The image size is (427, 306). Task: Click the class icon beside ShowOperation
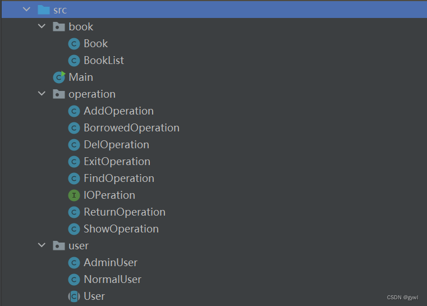[74, 229]
